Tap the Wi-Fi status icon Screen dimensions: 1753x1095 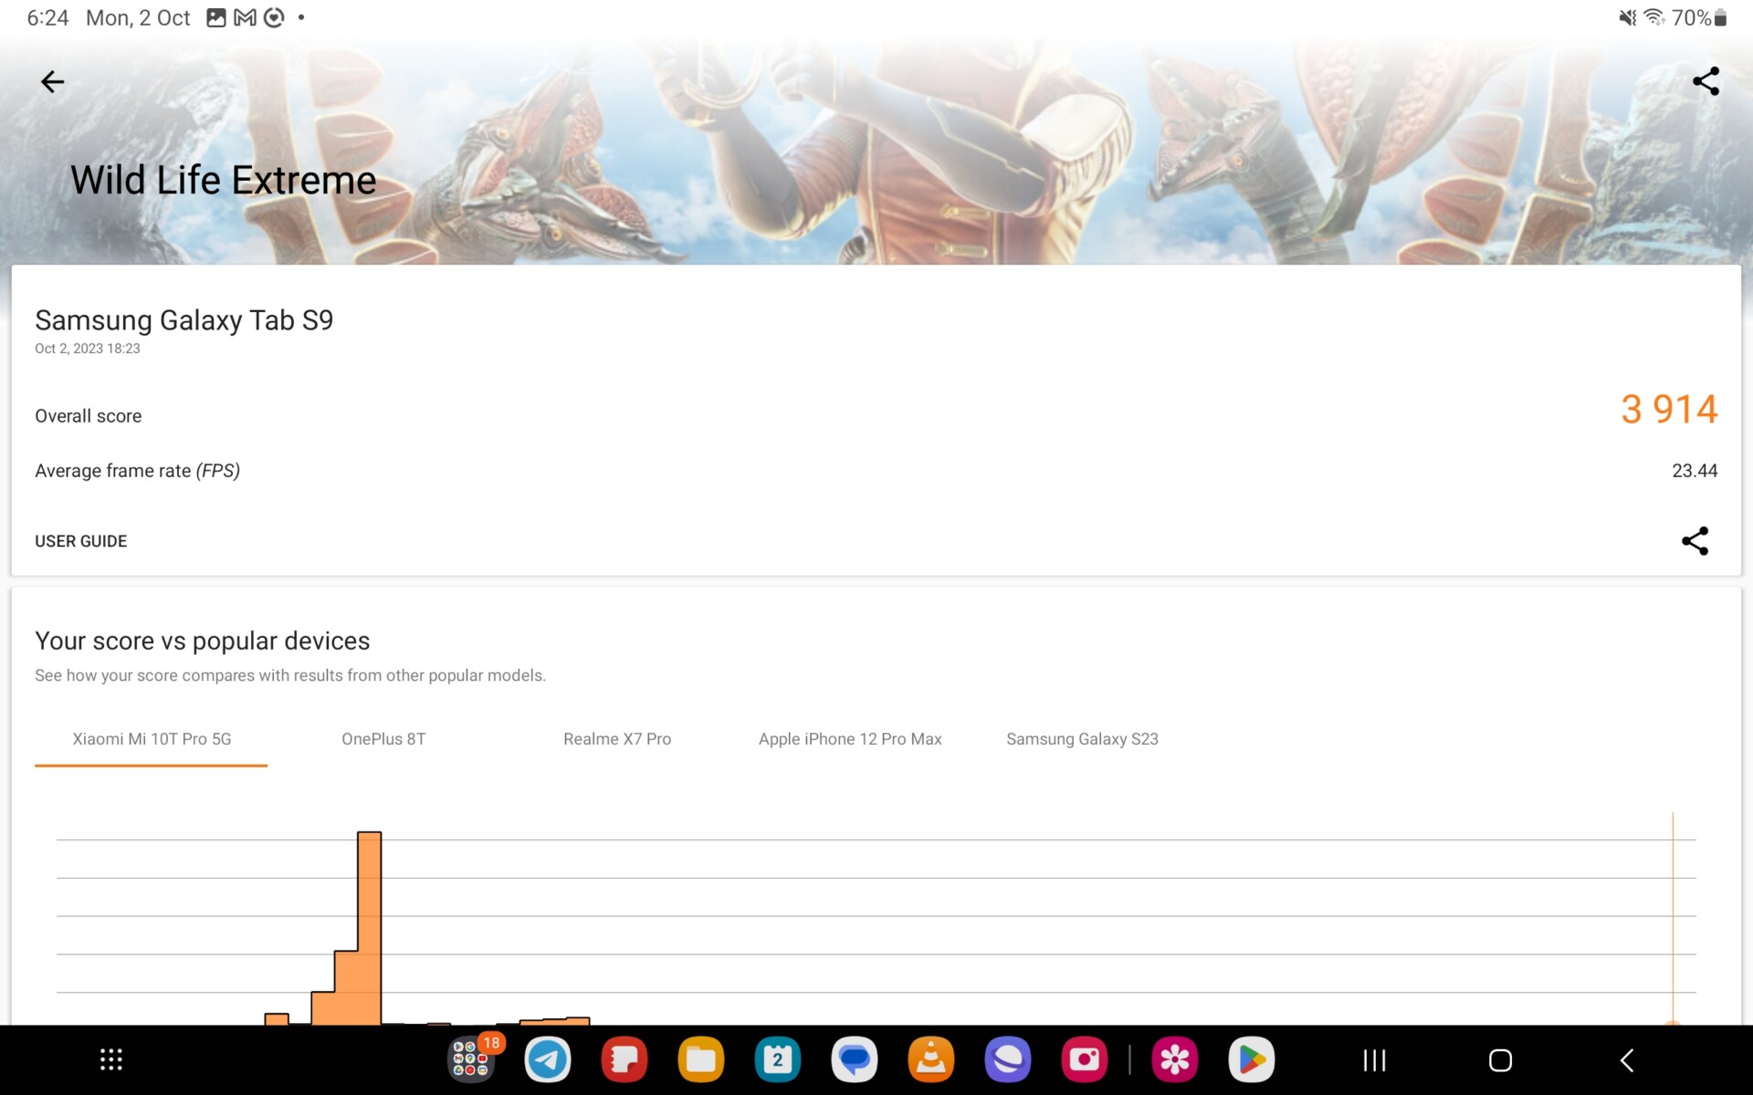pyautogui.click(x=1654, y=17)
